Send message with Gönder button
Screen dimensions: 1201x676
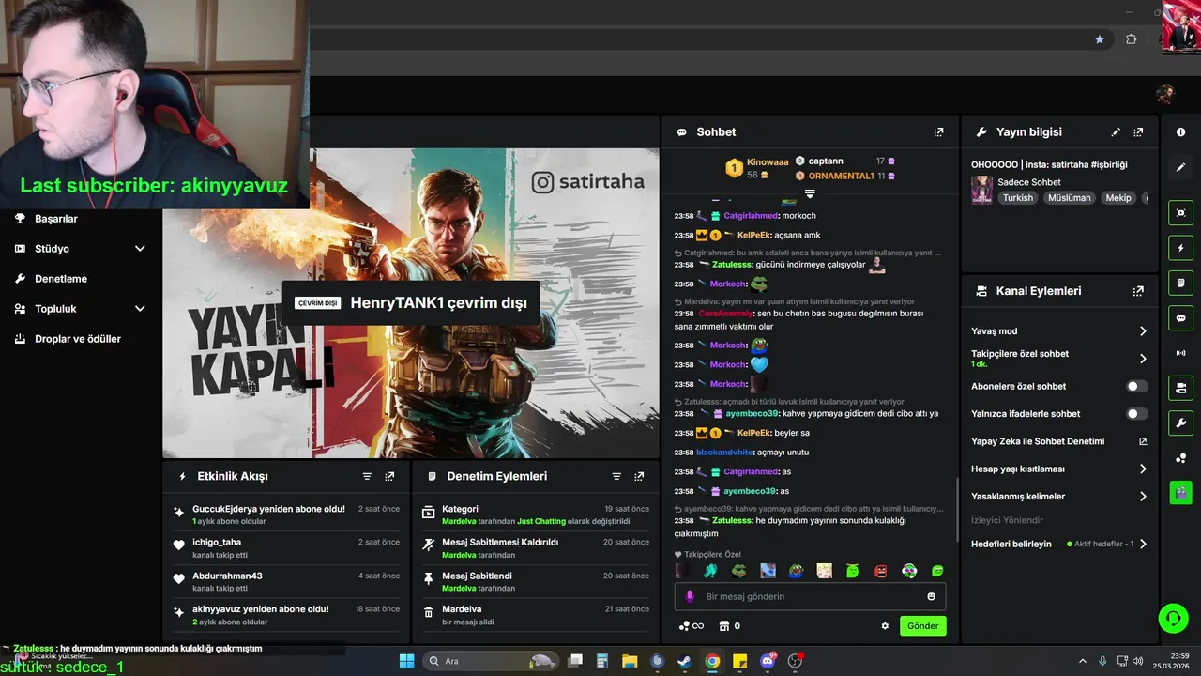(923, 626)
